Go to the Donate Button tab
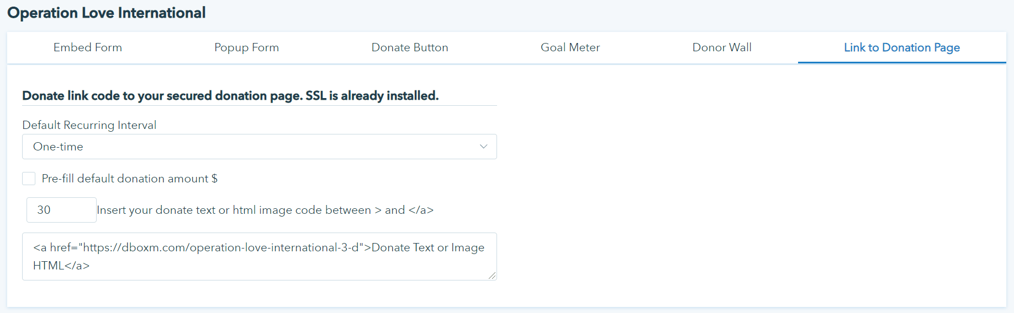Viewport: 1014px width, 313px height. pos(410,47)
